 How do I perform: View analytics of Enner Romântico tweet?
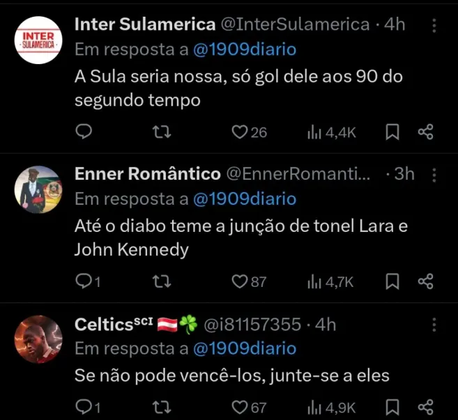pos(330,281)
